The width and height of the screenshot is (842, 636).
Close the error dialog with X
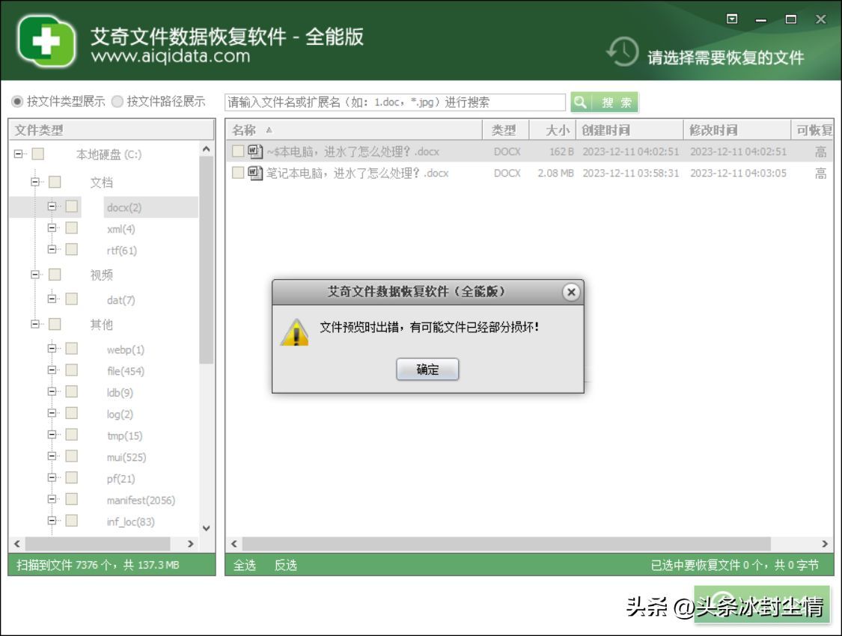[571, 292]
